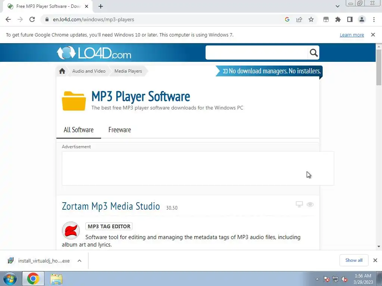Click the site search input field
Viewport: 382px width, 286px height.
(257, 53)
